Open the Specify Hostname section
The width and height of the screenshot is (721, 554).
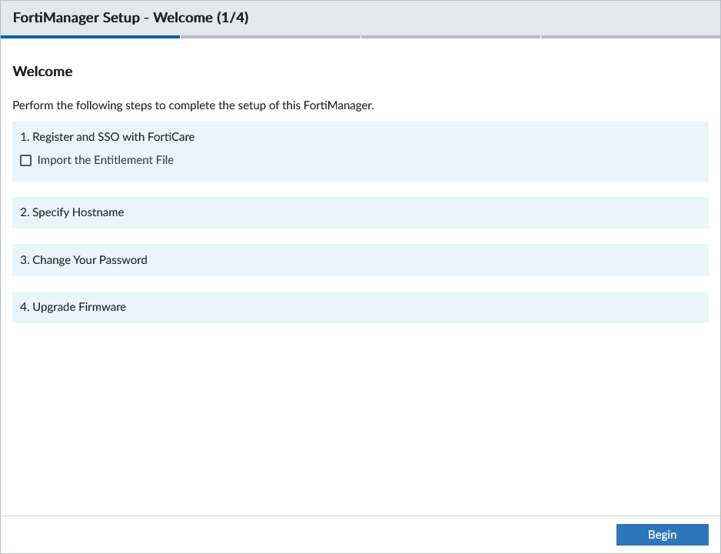click(x=71, y=212)
